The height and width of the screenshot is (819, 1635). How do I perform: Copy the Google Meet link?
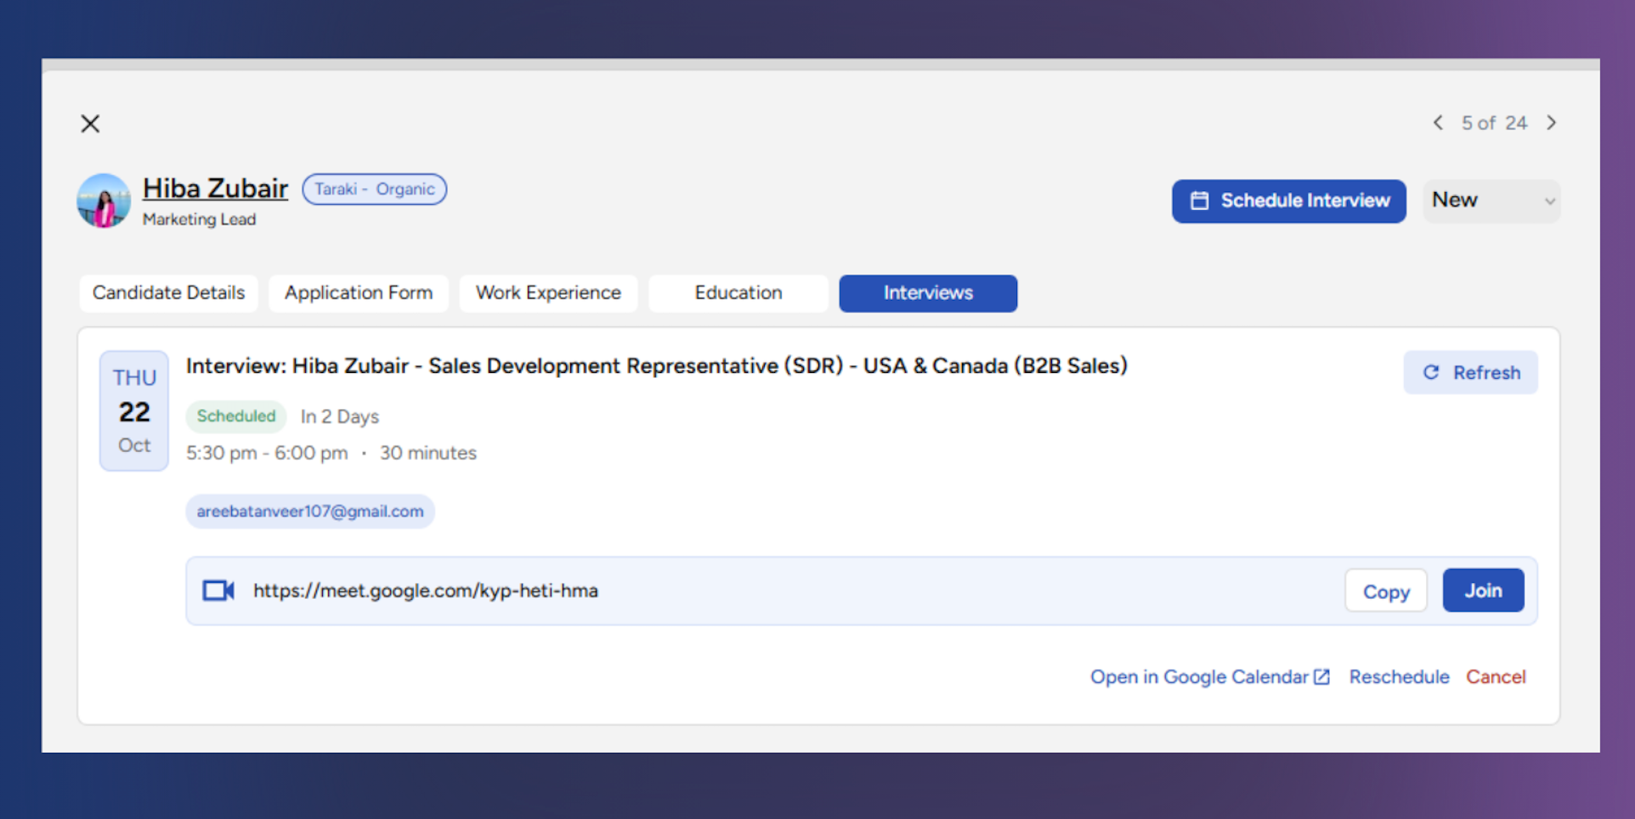coord(1386,590)
